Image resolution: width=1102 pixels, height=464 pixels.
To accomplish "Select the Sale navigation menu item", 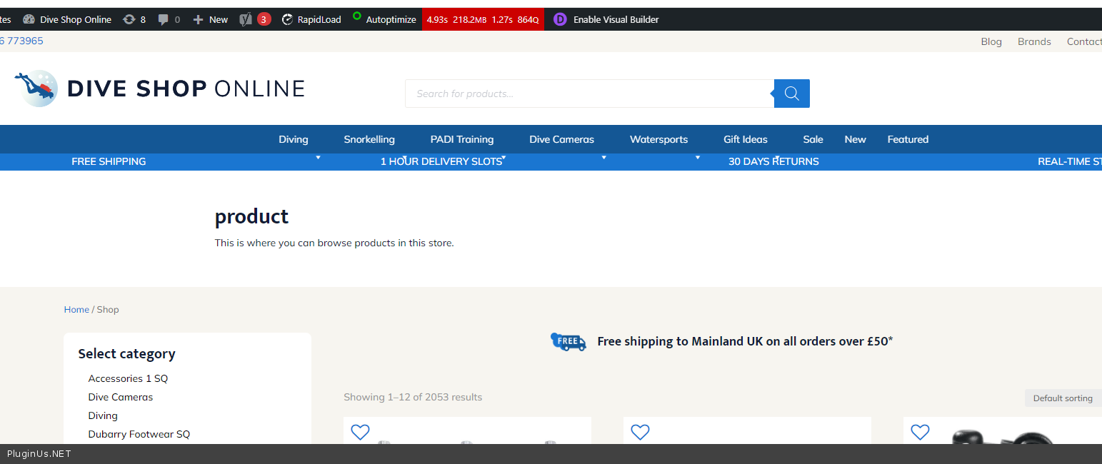I will 813,139.
